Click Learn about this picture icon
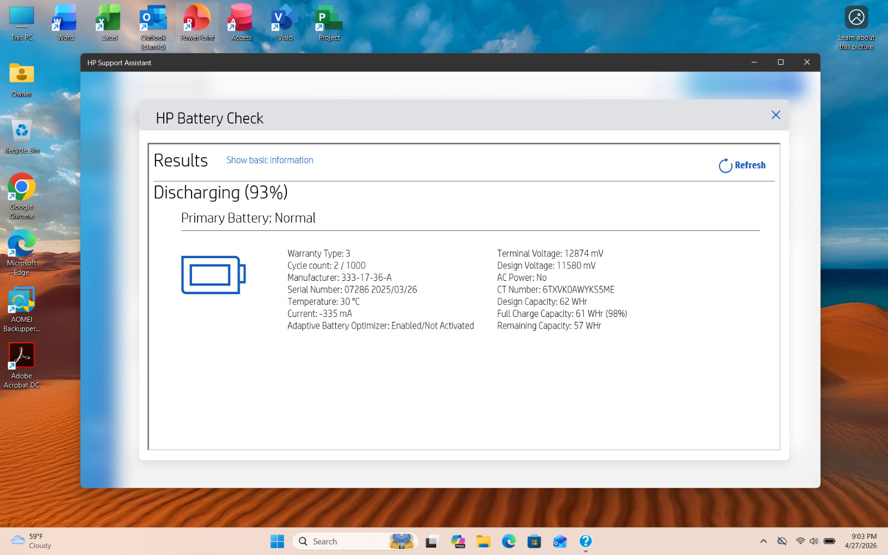 pos(856,28)
